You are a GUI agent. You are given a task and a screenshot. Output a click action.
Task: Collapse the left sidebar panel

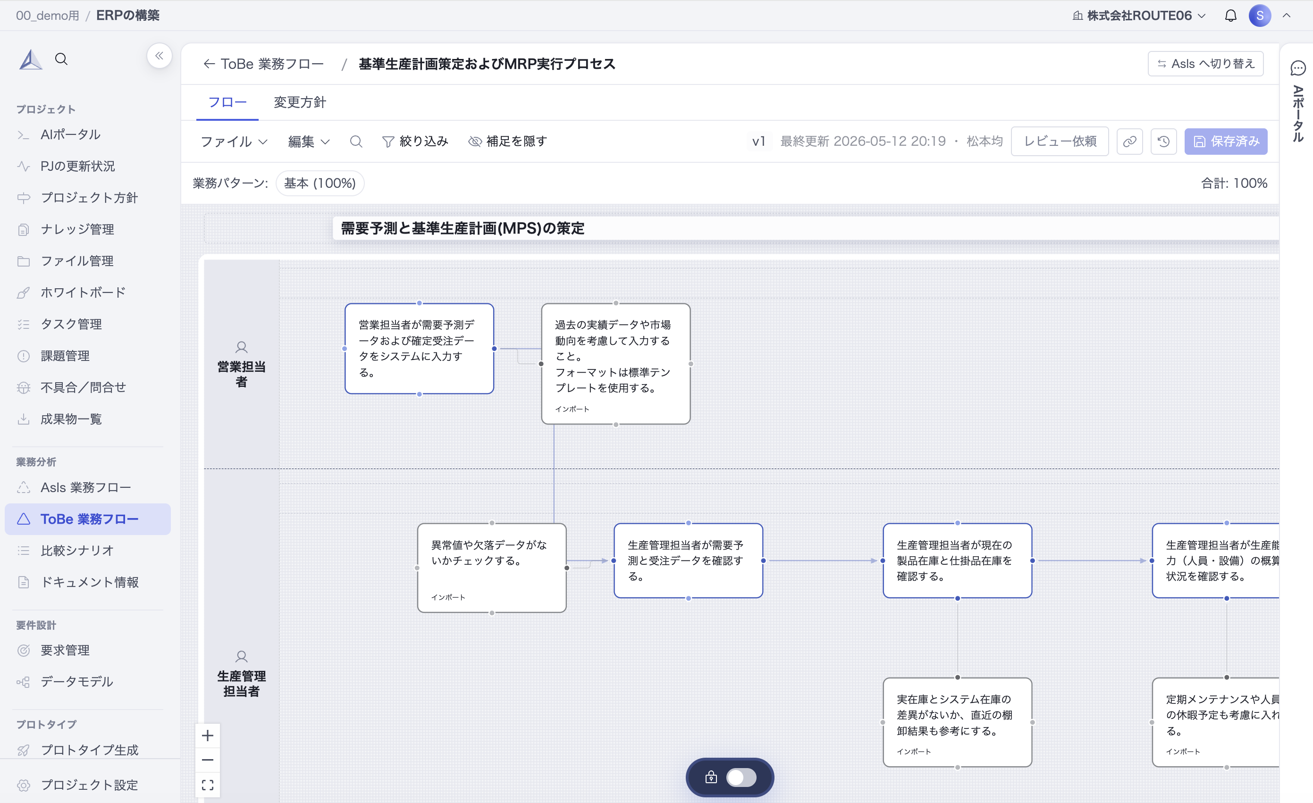click(x=160, y=55)
